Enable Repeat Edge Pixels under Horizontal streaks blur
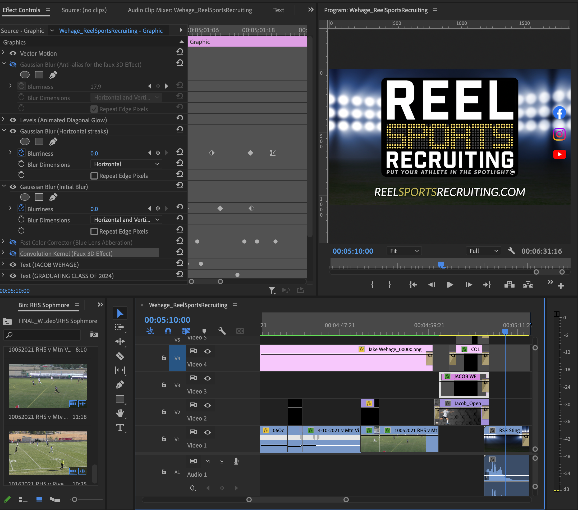Viewport: 578px width, 510px height. click(x=94, y=176)
